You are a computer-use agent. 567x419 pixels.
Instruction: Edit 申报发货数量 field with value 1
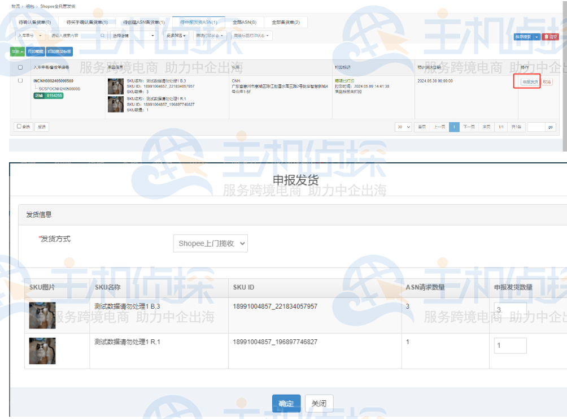510,345
